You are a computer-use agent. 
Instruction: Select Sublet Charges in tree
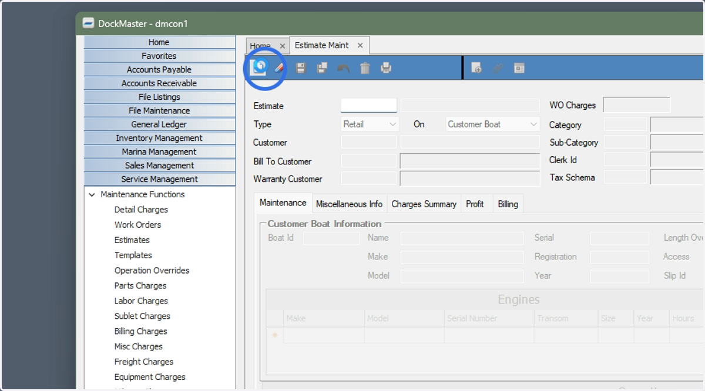pos(142,316)
